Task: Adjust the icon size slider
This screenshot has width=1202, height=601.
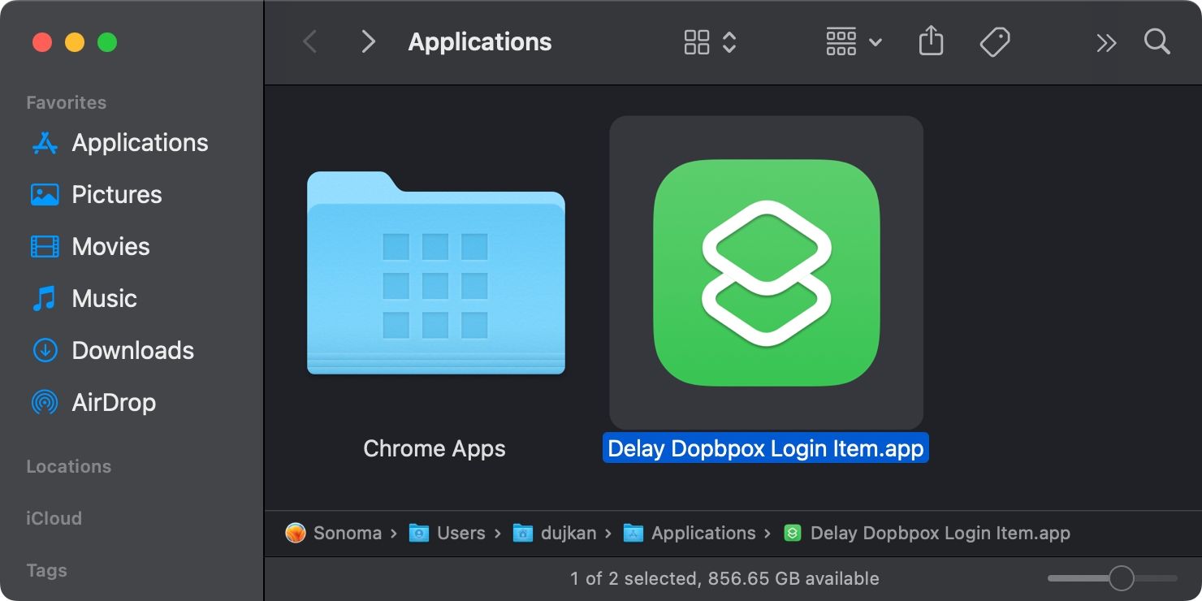Action: click(x=1123, y=577)
